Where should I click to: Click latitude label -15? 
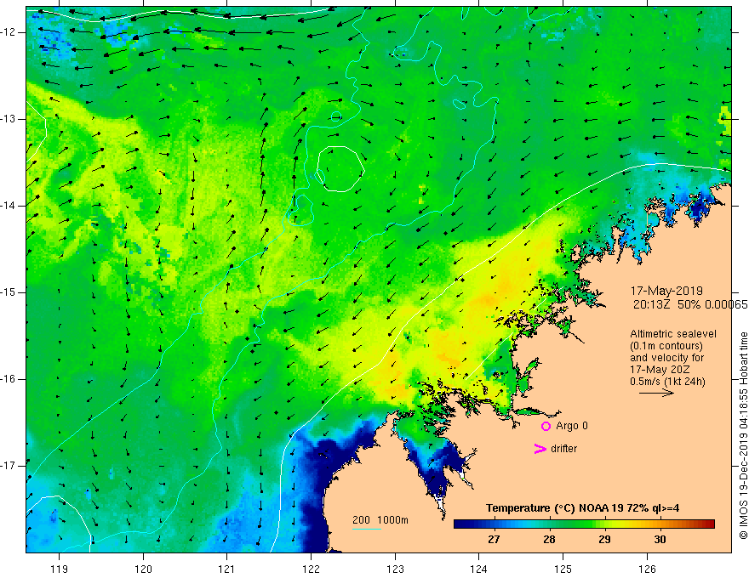tap(9, 292)
